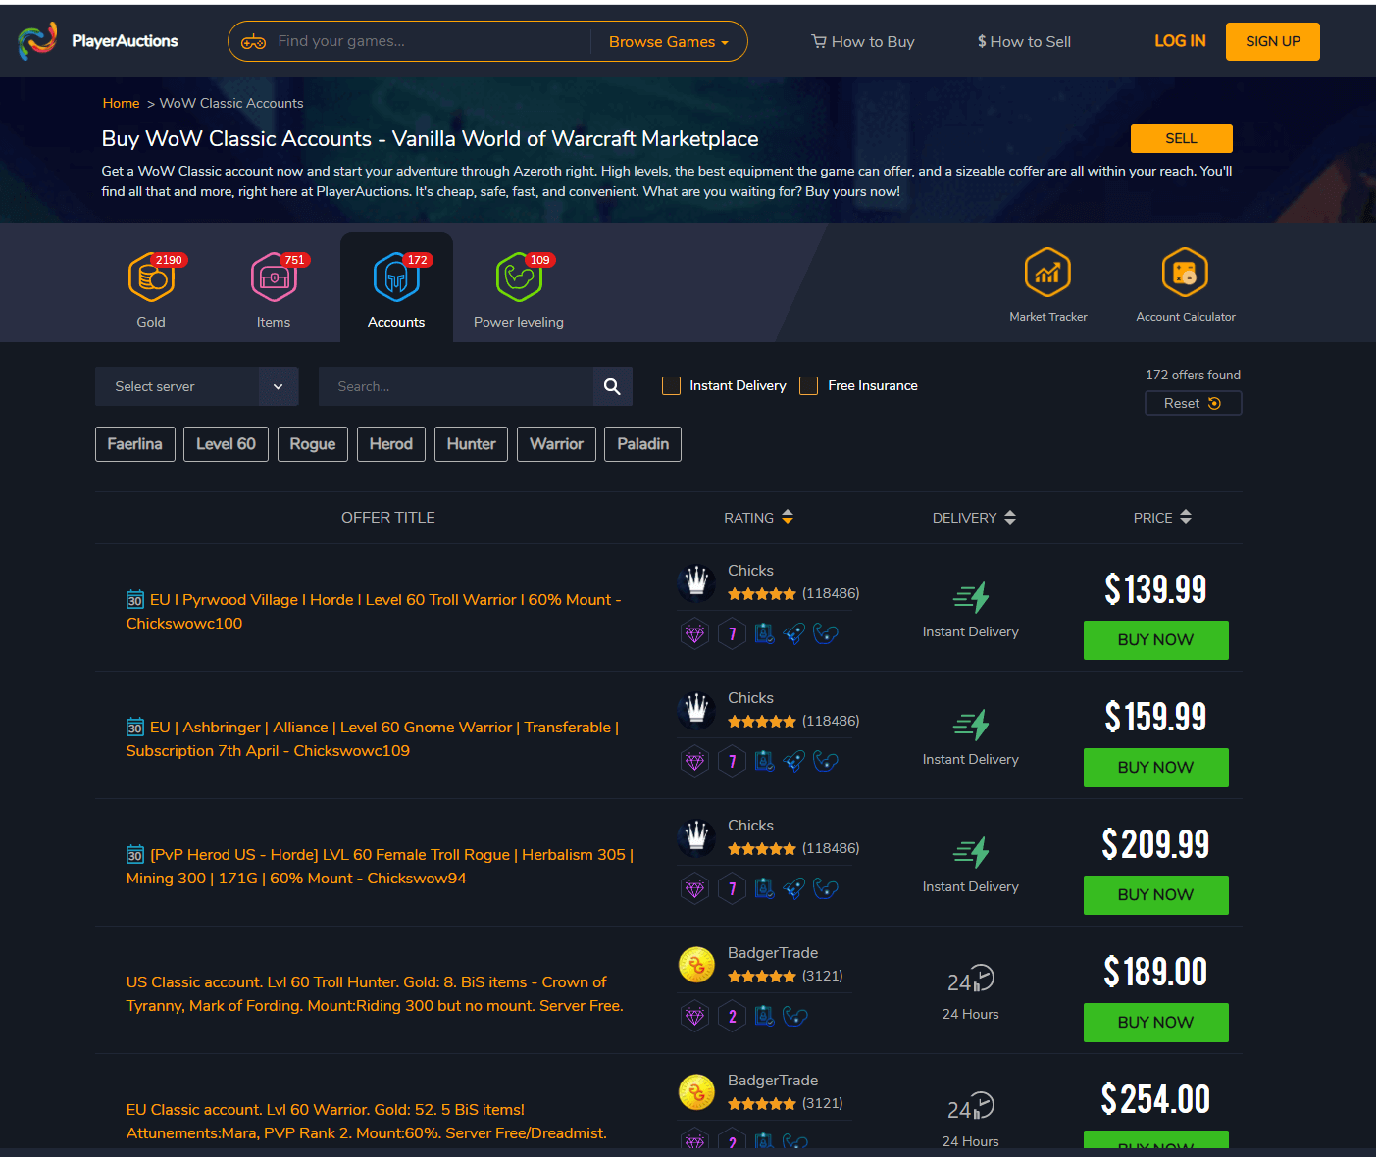Reset the offer filters

pos(1193,403)
